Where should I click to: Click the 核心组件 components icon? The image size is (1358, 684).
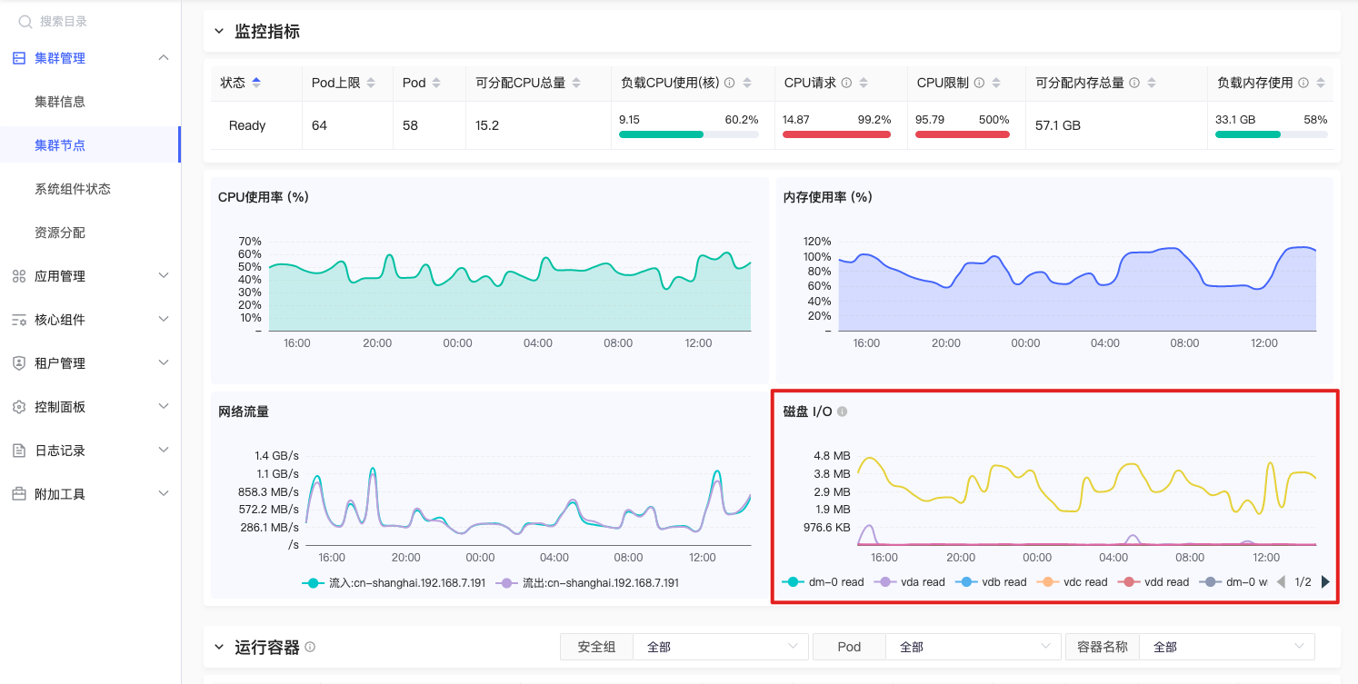coord(19,320)
